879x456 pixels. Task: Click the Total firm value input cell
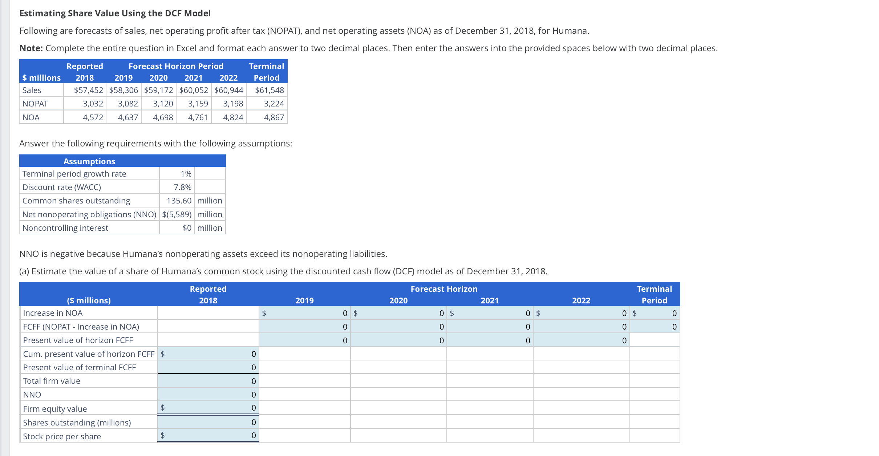pos(209,380)
